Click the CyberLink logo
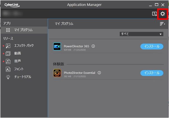The width and height of the screenshot is (169, 118). click(12, 5)
